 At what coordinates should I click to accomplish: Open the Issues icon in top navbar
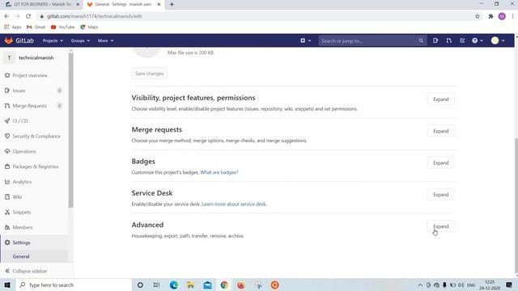(x=435, y=40)
